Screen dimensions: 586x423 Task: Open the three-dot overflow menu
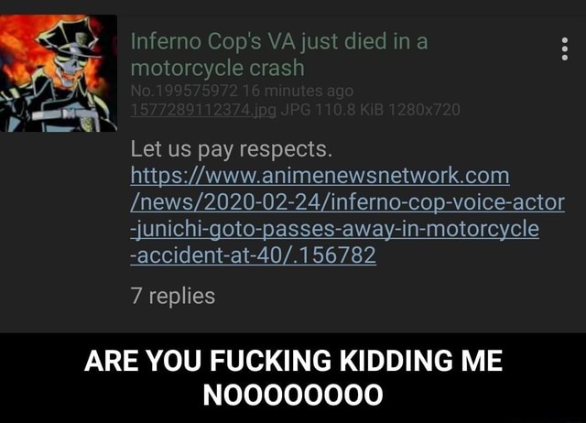click(x=565, y=49)
